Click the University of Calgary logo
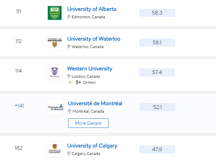Screen dimensions: 216x162 click(55, 149)
